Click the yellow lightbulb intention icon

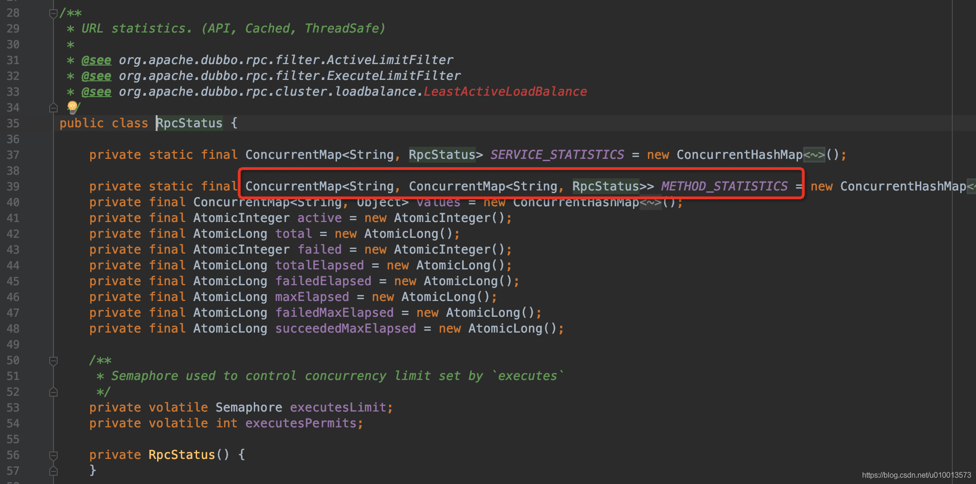72,107
